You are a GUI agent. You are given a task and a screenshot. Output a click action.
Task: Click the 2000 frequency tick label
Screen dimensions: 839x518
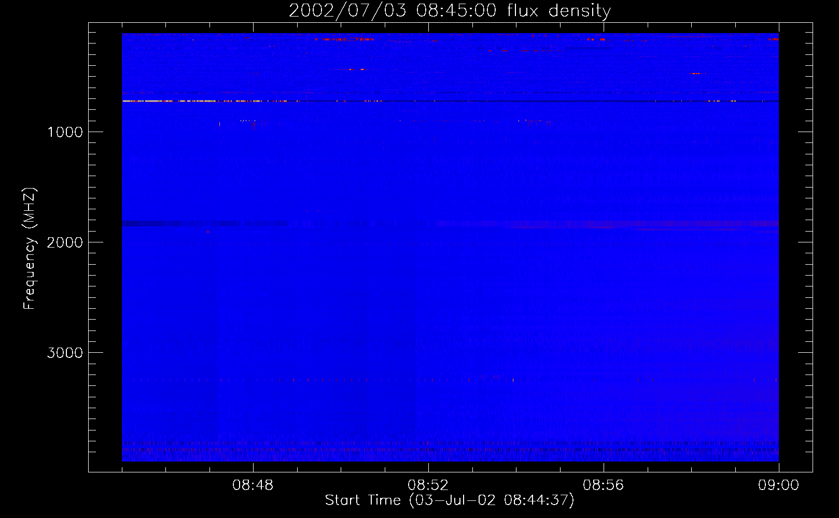65,242
